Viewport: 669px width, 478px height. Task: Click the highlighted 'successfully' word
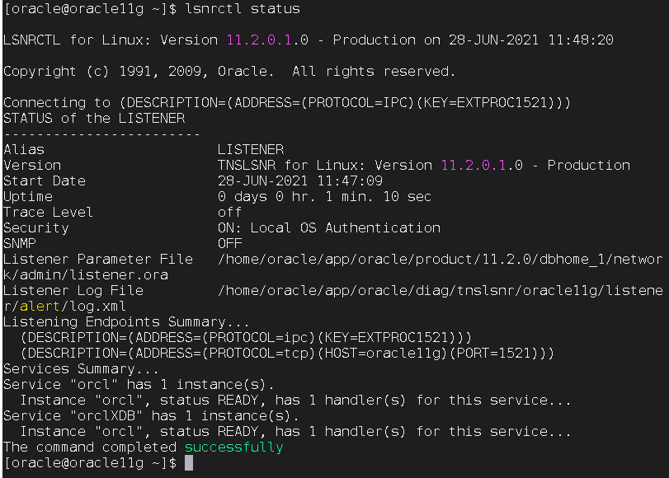pos(233,447)
